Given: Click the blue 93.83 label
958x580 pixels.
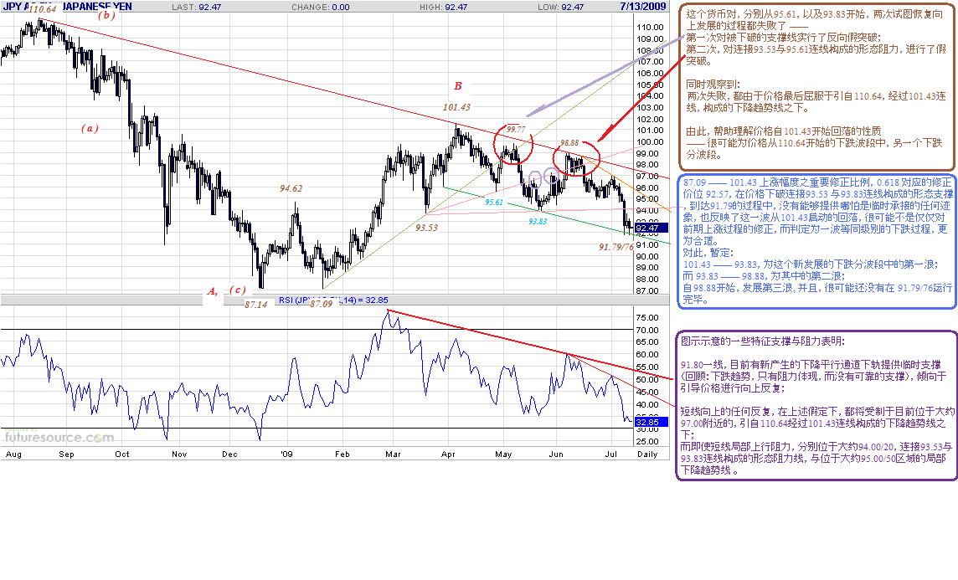Looking at the screenshot, I should (537, 222).
